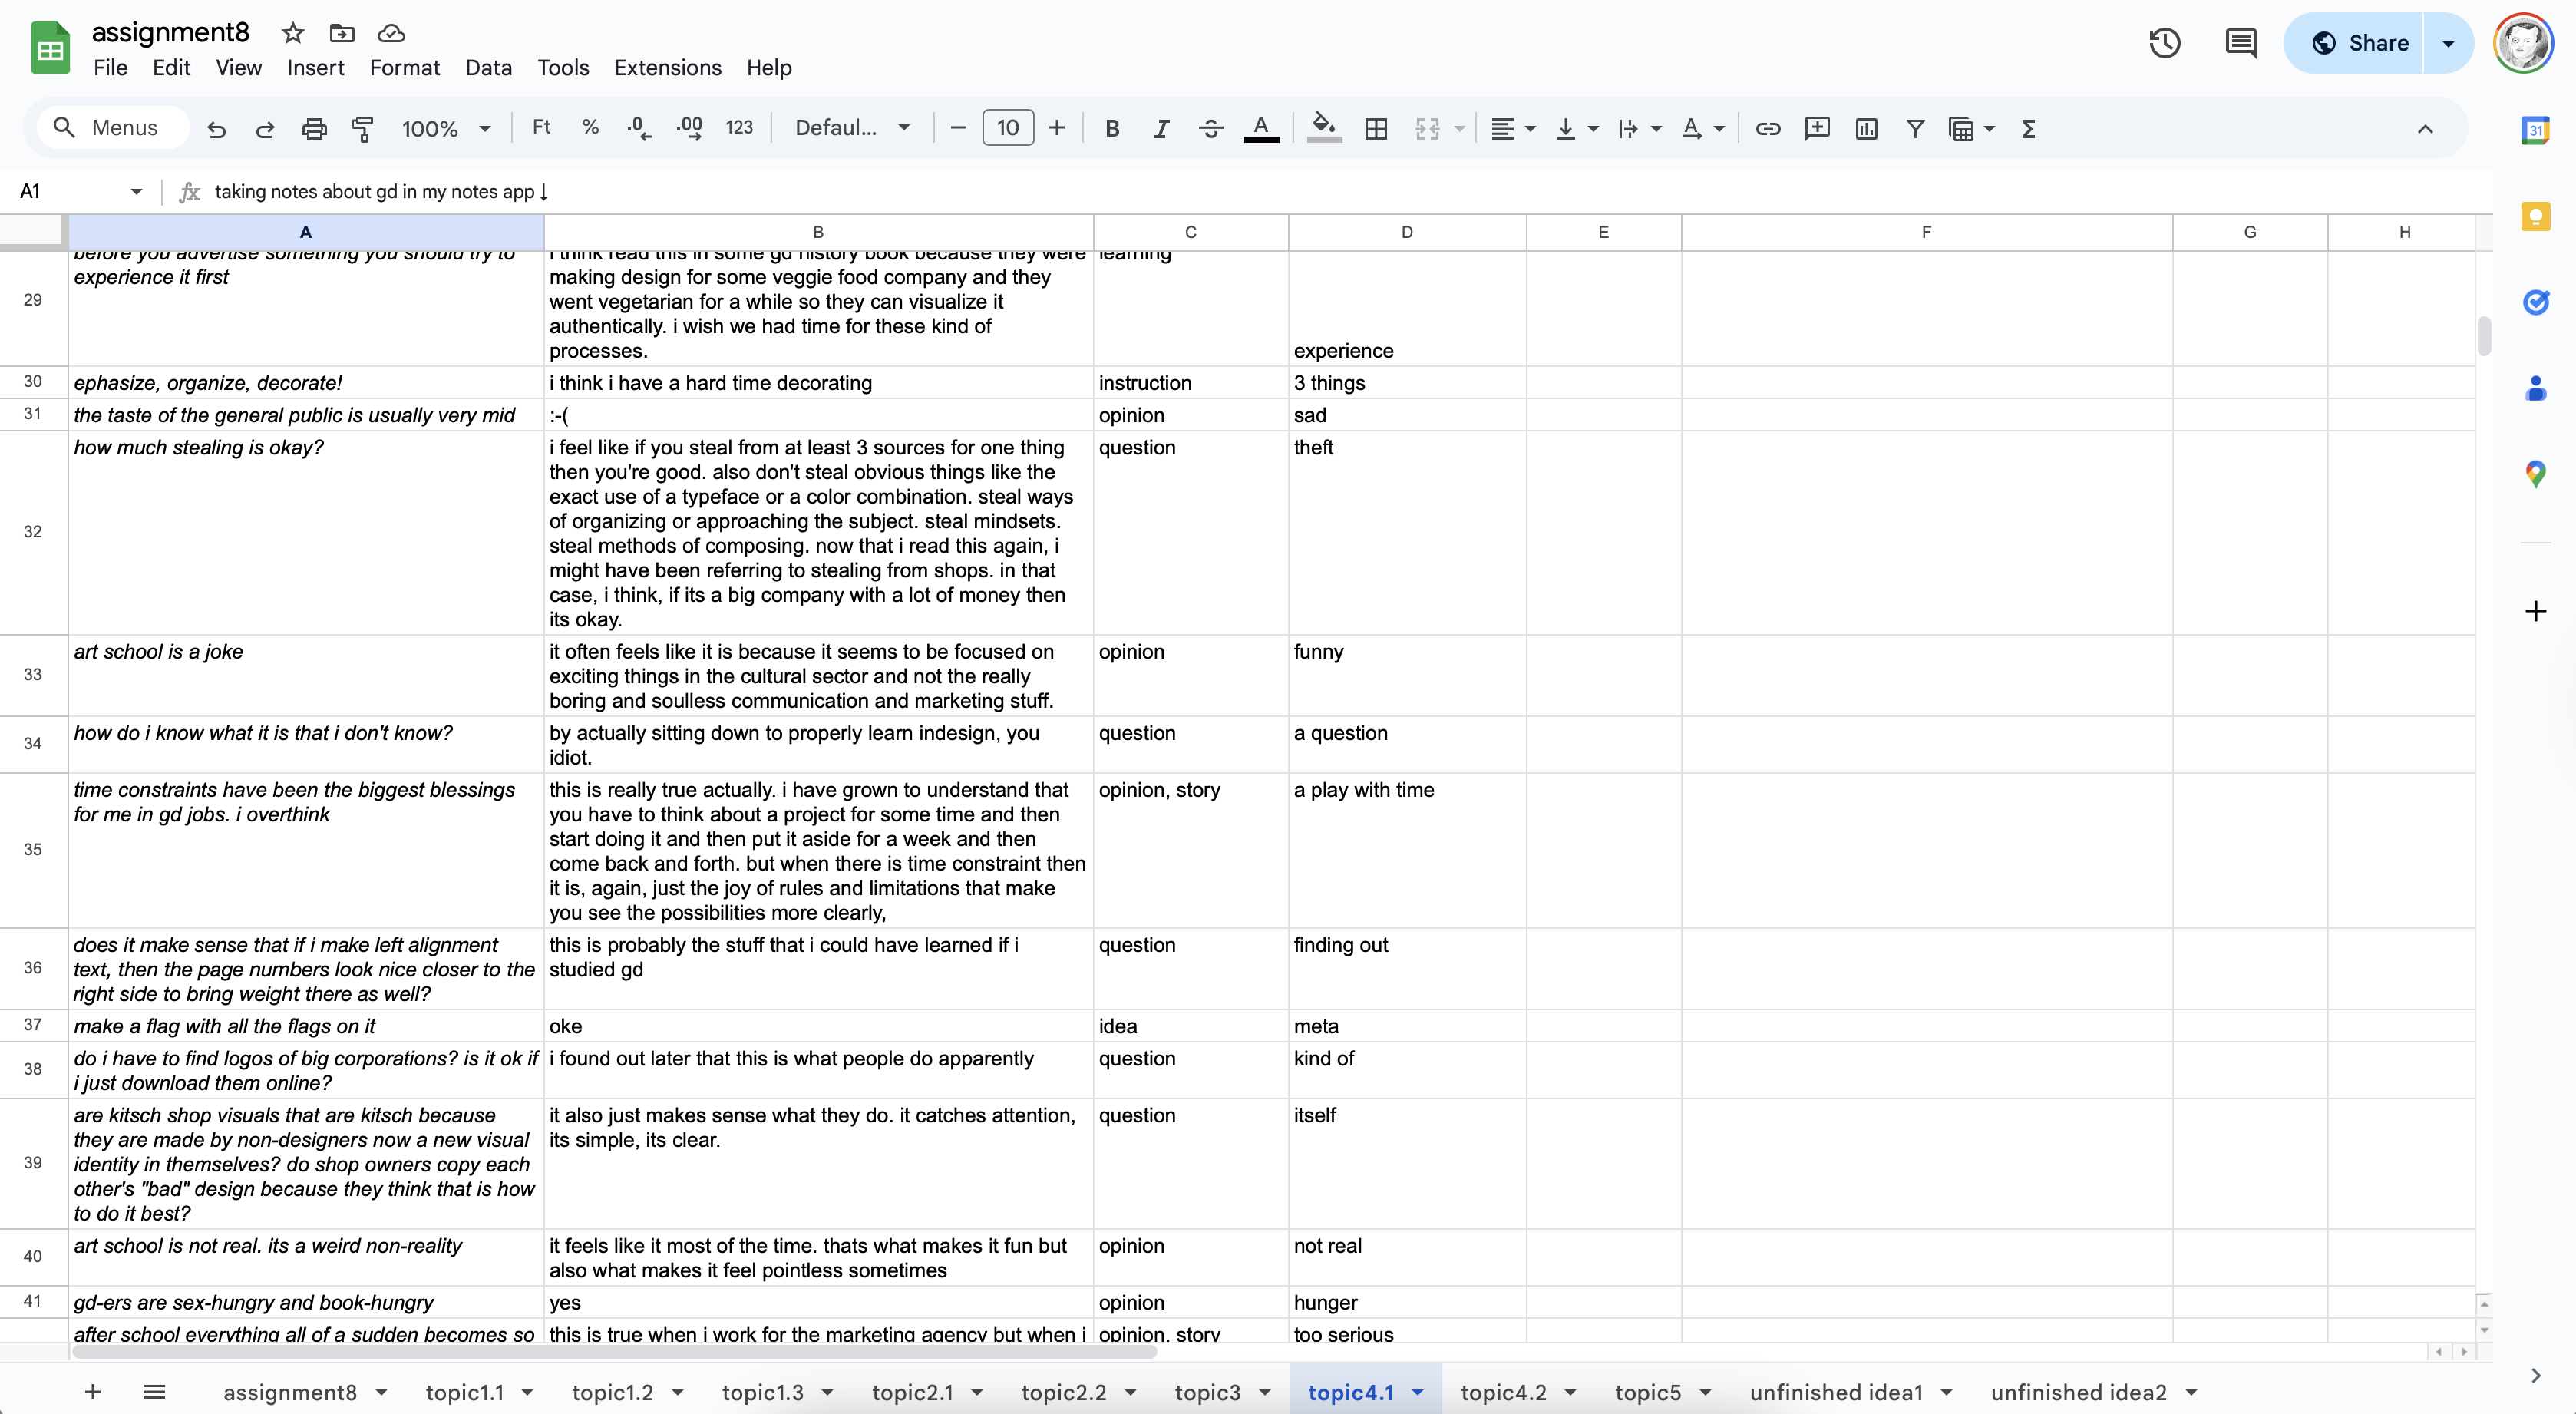The height and width of the screenshot is (1414, 2576).
Task: Insert a link using the toolbar icon
Action: click(x=1767, y=128)
